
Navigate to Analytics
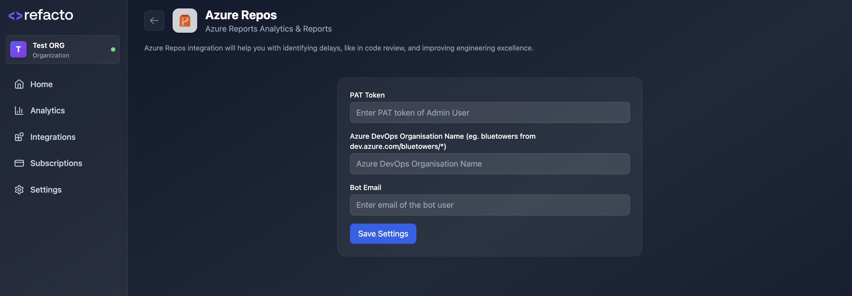point(47,111)
